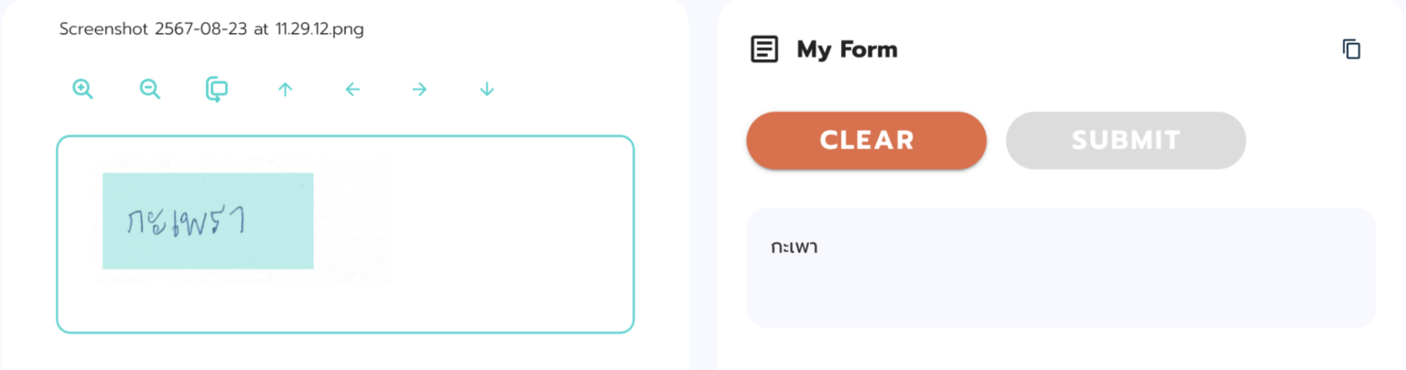The height and width of the screenshot is (370, 1406).
Task: Copy form contents with copy icon
Action: (1351, 49)
